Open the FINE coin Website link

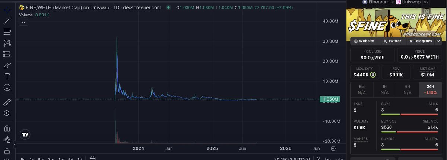click(x=364, y=41)
